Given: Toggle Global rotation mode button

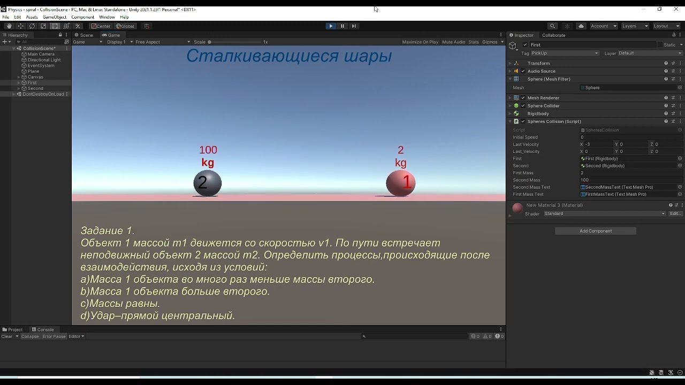Looking at the screenshot, I should [x=125, y=26].
